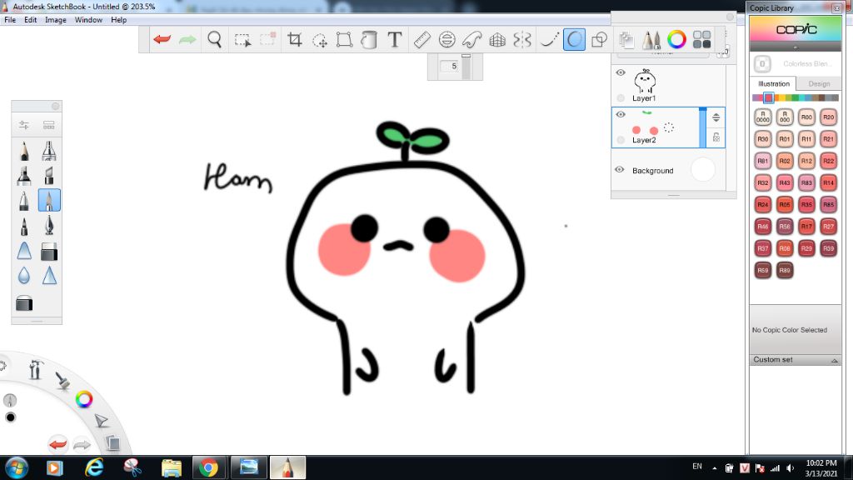Toggle the Symmetry tool
Screen dimensions: 853x480
click(522, 40)
